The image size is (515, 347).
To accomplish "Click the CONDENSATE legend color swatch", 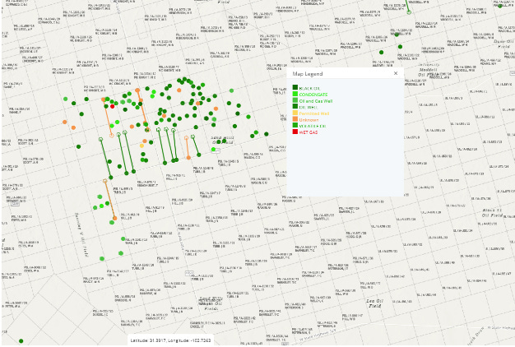I will tap(295, 94).
